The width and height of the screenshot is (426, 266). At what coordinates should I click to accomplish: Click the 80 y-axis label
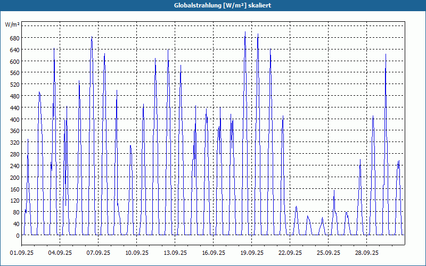pyautogui.click(x=17, y=212)
